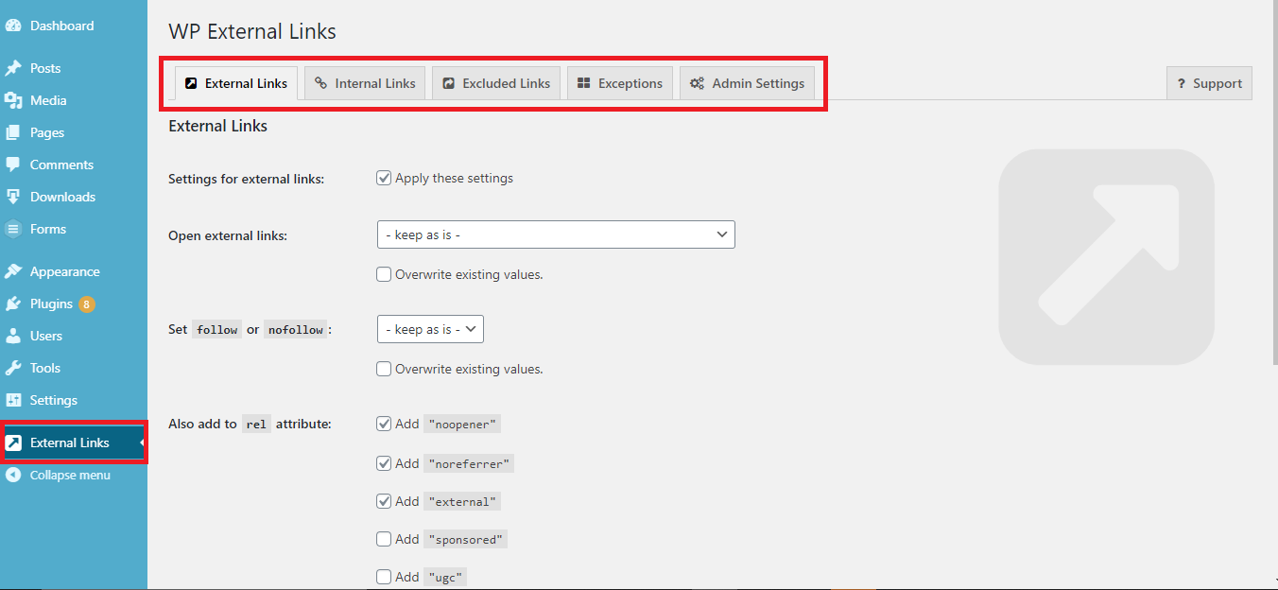Click the "Also add to rel attribute:" label

click(x=250, y=425)
